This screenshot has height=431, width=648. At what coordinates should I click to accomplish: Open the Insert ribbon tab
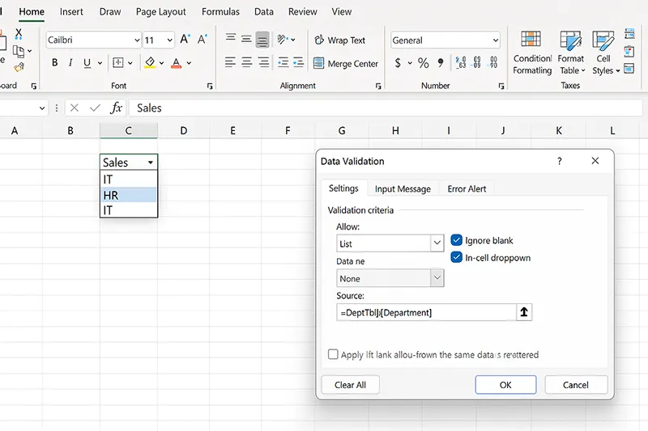coord(71,11)
